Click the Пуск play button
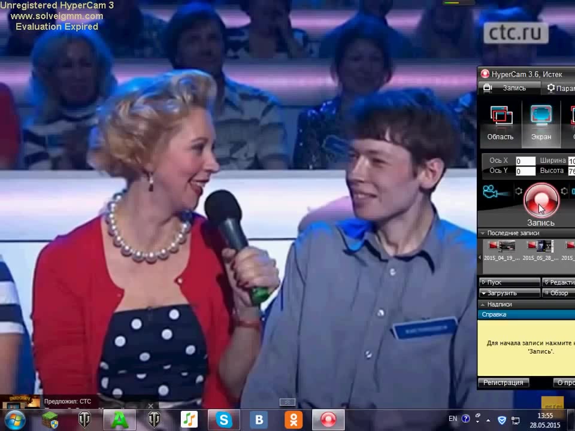575x431 pixels. click(510, 282)
